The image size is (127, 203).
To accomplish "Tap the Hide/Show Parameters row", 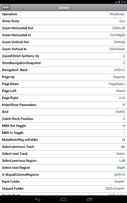I will [63, 105].
